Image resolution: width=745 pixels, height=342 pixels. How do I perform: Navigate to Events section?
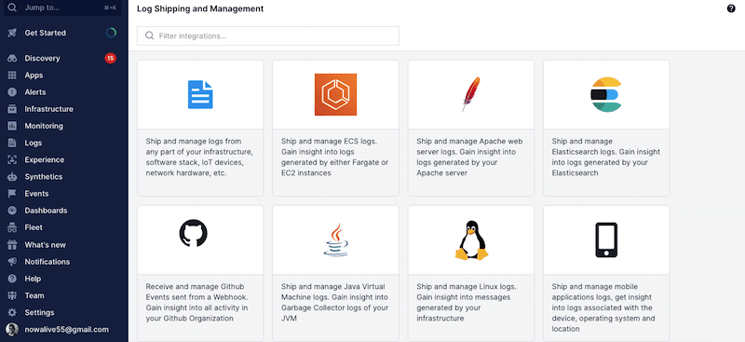pos(36,194)
